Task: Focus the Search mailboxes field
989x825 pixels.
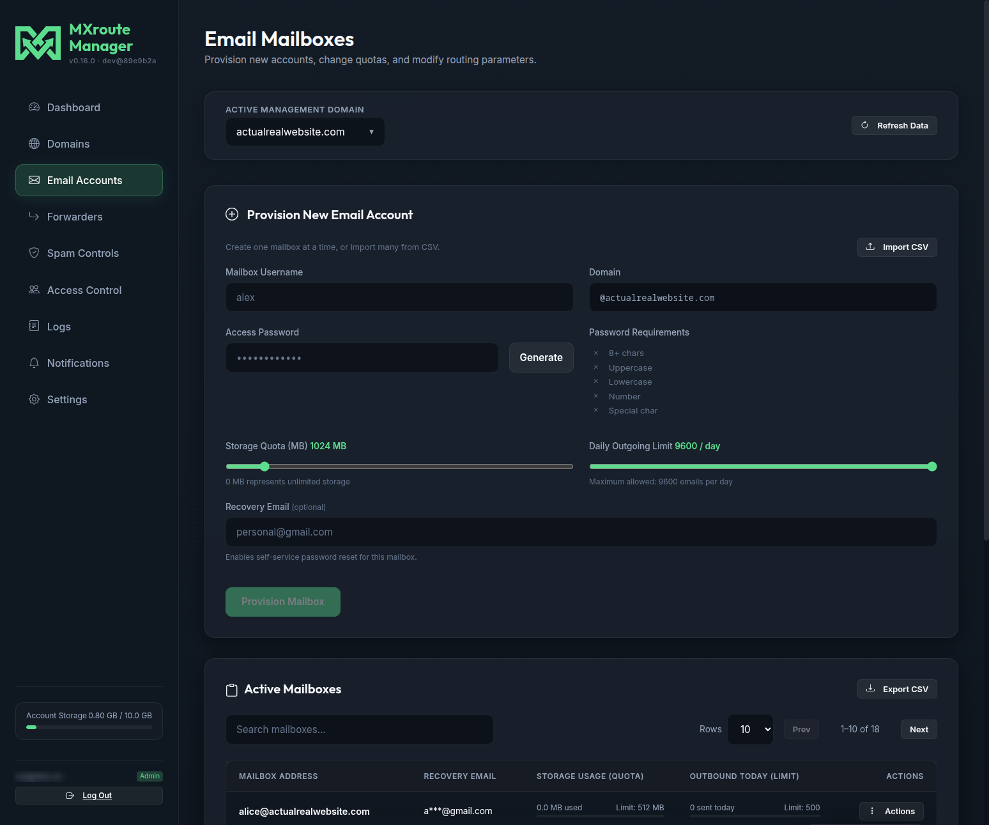Action: point(360,729)
